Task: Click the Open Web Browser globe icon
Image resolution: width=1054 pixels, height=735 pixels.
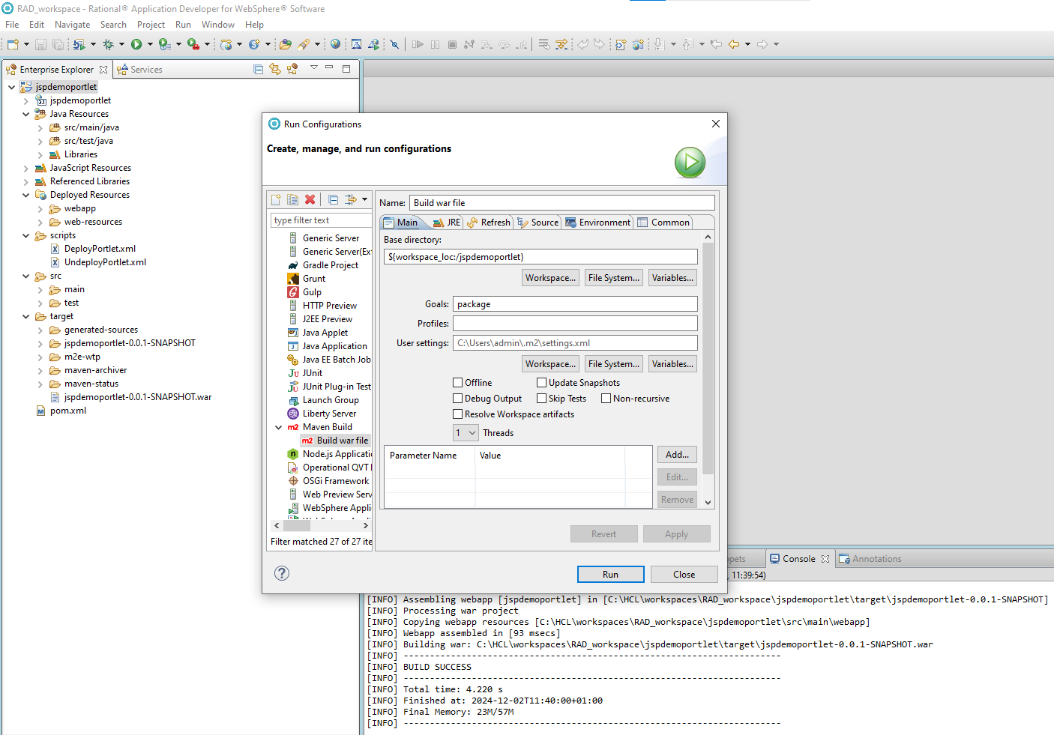Action: (335, 44)
